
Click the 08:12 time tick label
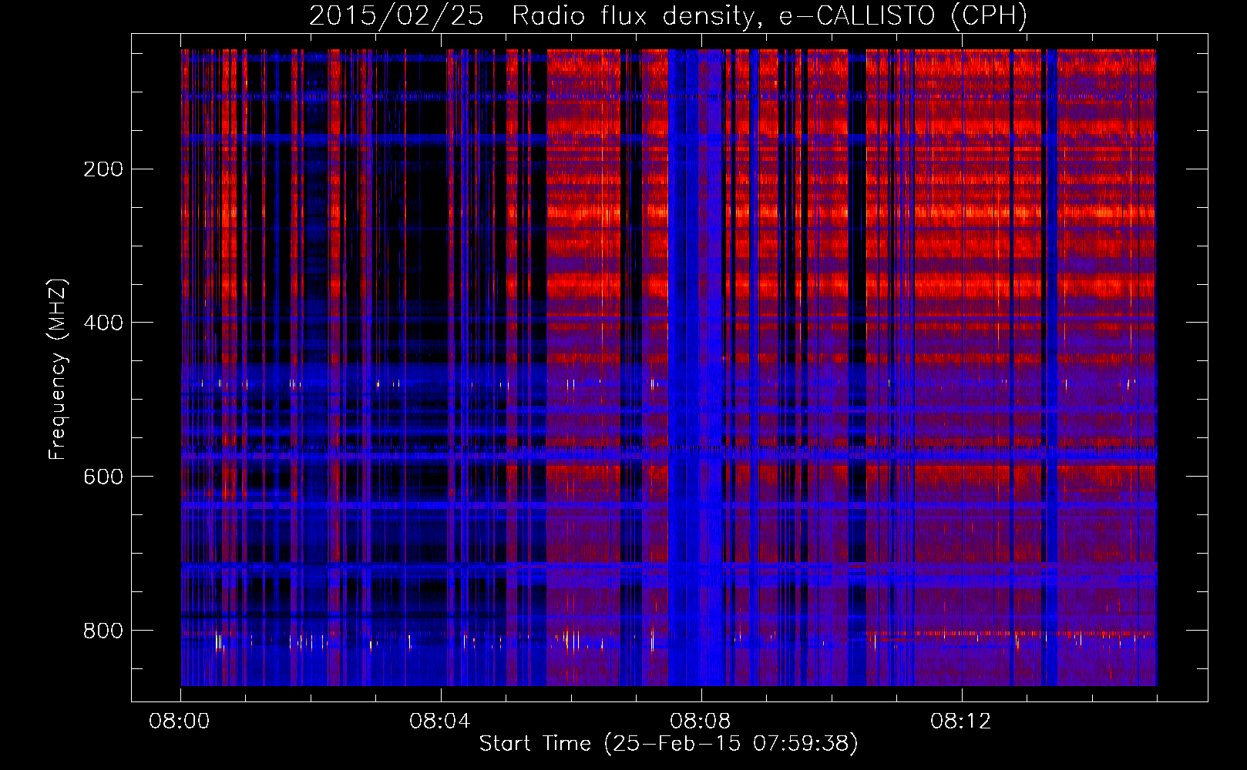(961, 721)
